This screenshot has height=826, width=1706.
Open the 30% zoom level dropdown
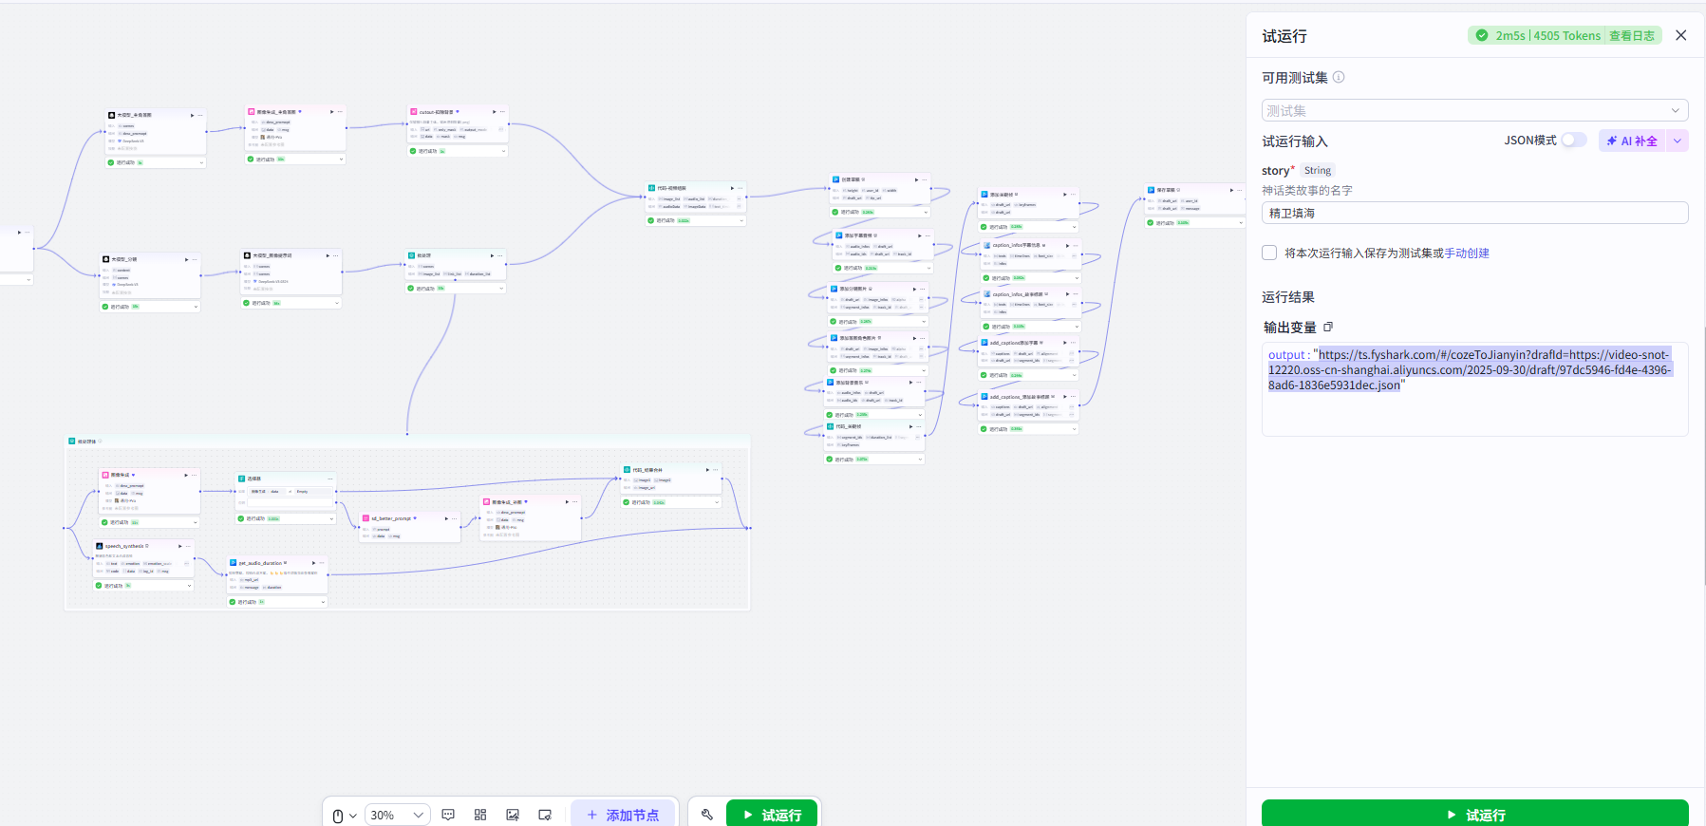coord(398,815)
